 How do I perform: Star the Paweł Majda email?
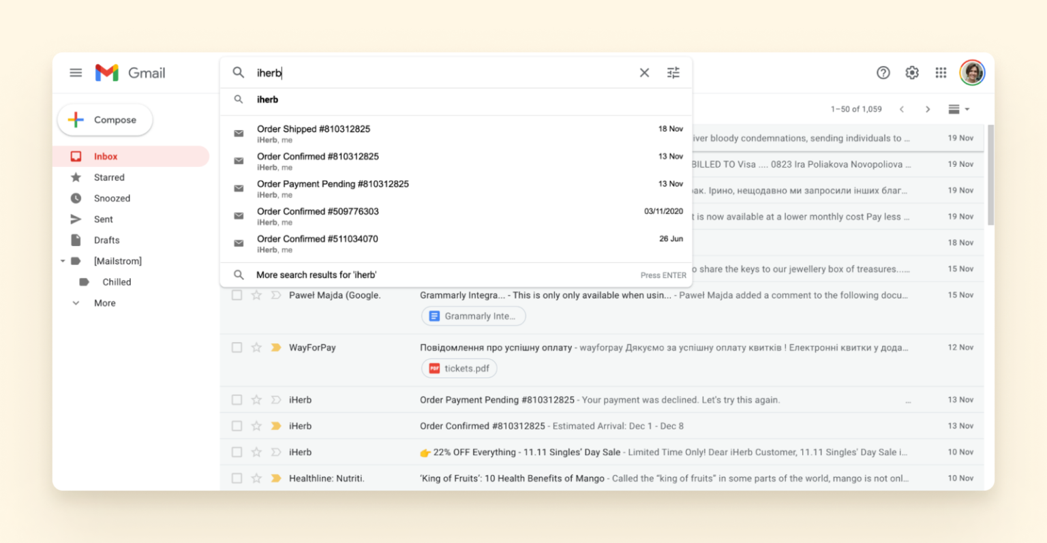click(x=256, y=295)
